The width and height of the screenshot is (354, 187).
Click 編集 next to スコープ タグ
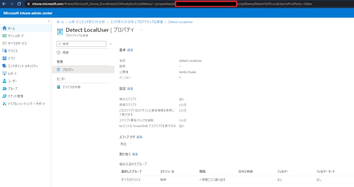click(x=140, y=137)
